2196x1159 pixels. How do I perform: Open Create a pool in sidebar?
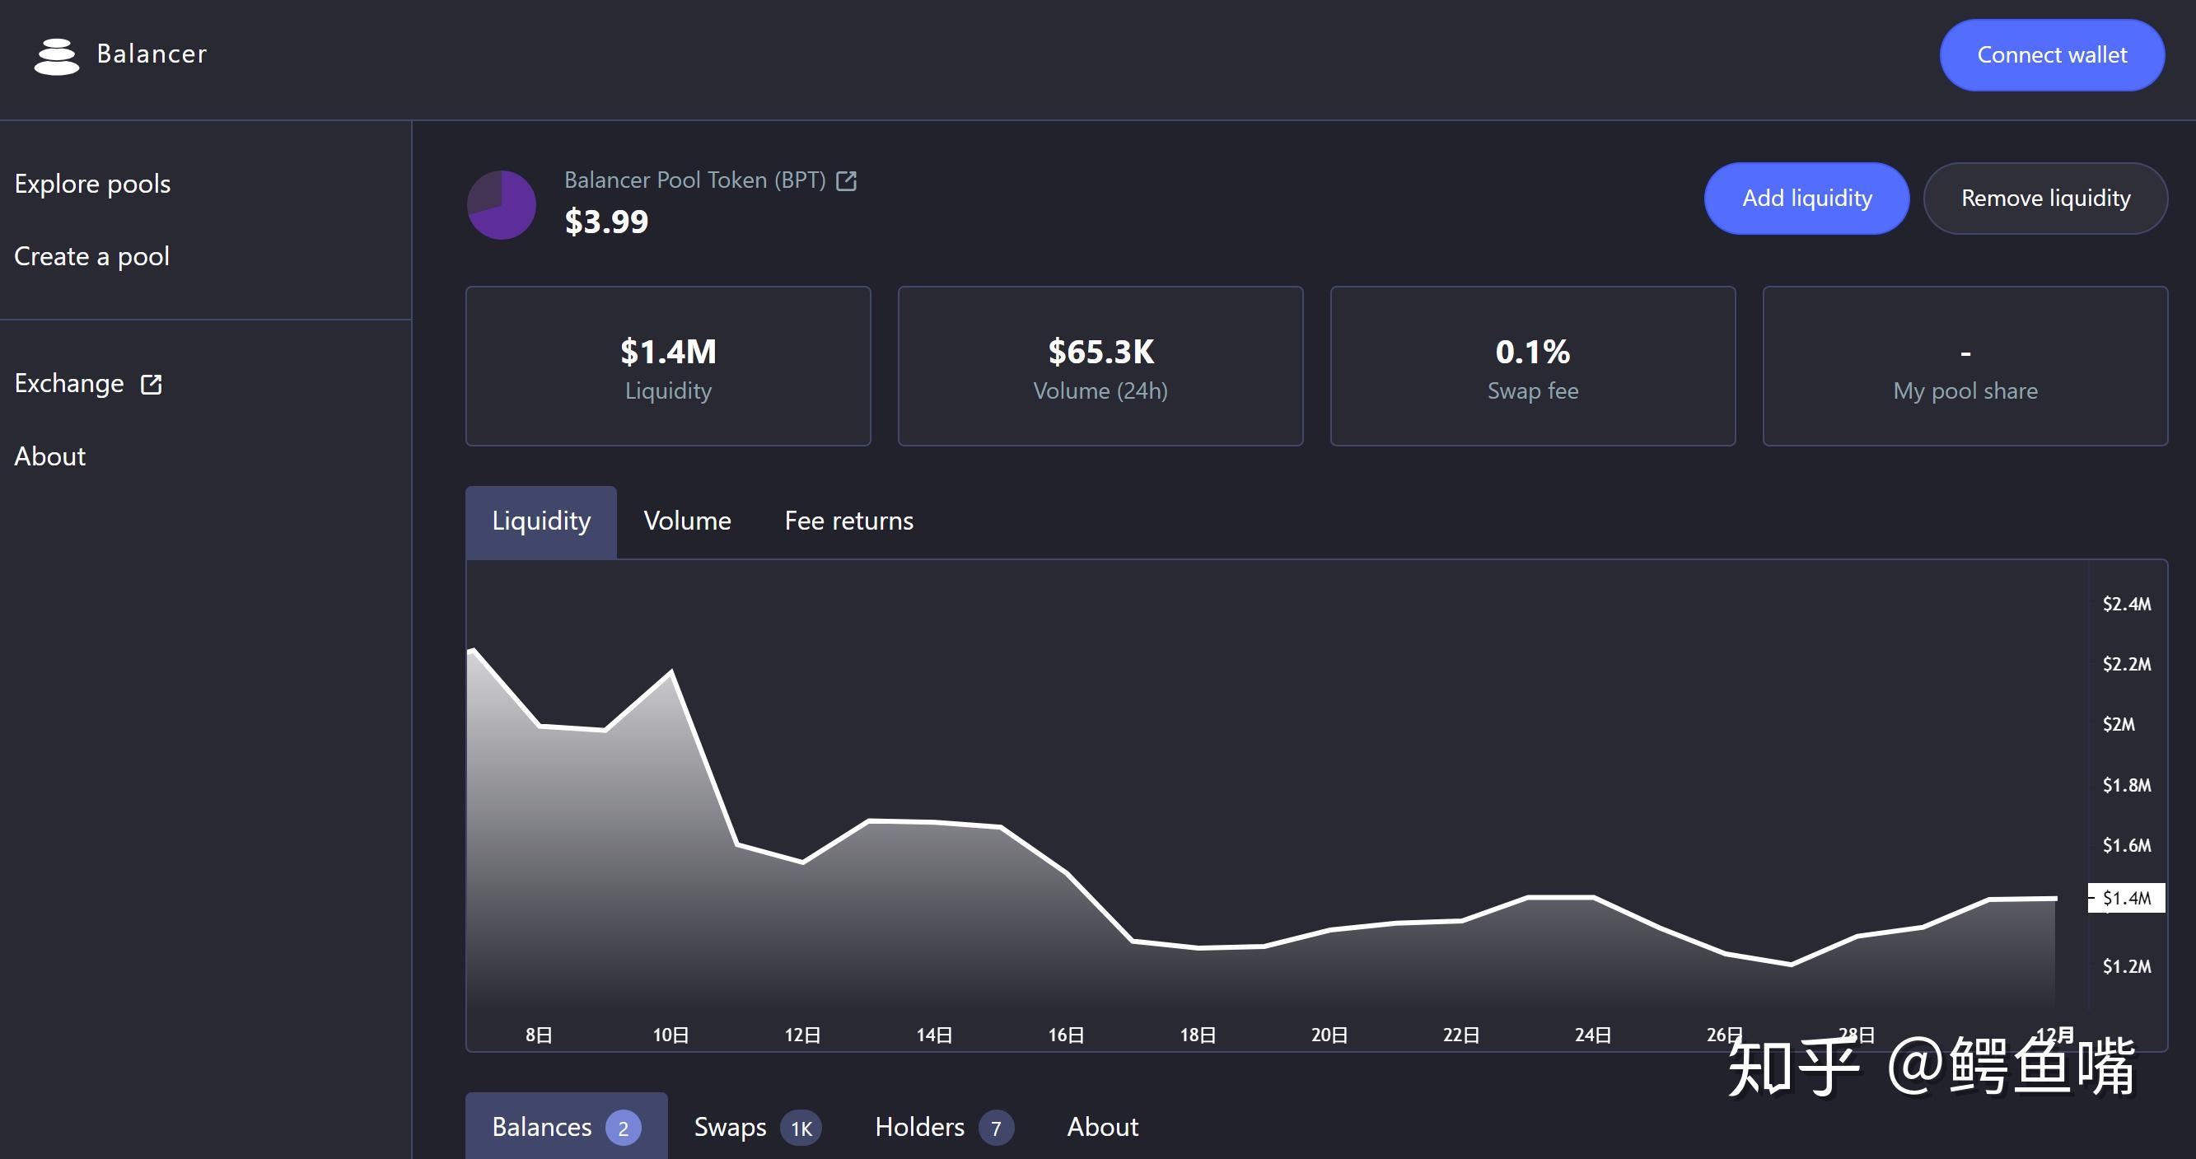tap(91, 256)
